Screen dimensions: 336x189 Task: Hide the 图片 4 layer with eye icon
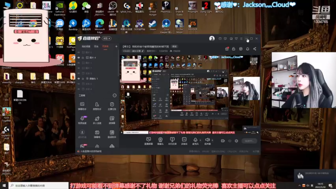(79, 58)
